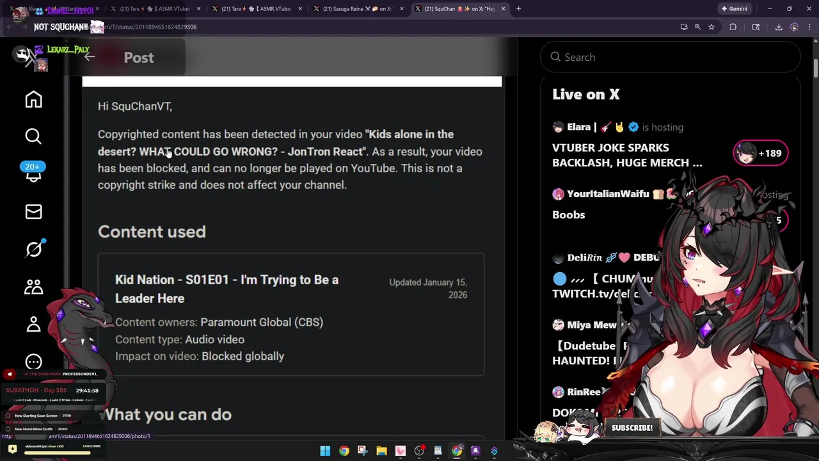Screen dimensions: 819x461
Task: Open the Messages envelope icon
Action: click(x=33, y=212)
